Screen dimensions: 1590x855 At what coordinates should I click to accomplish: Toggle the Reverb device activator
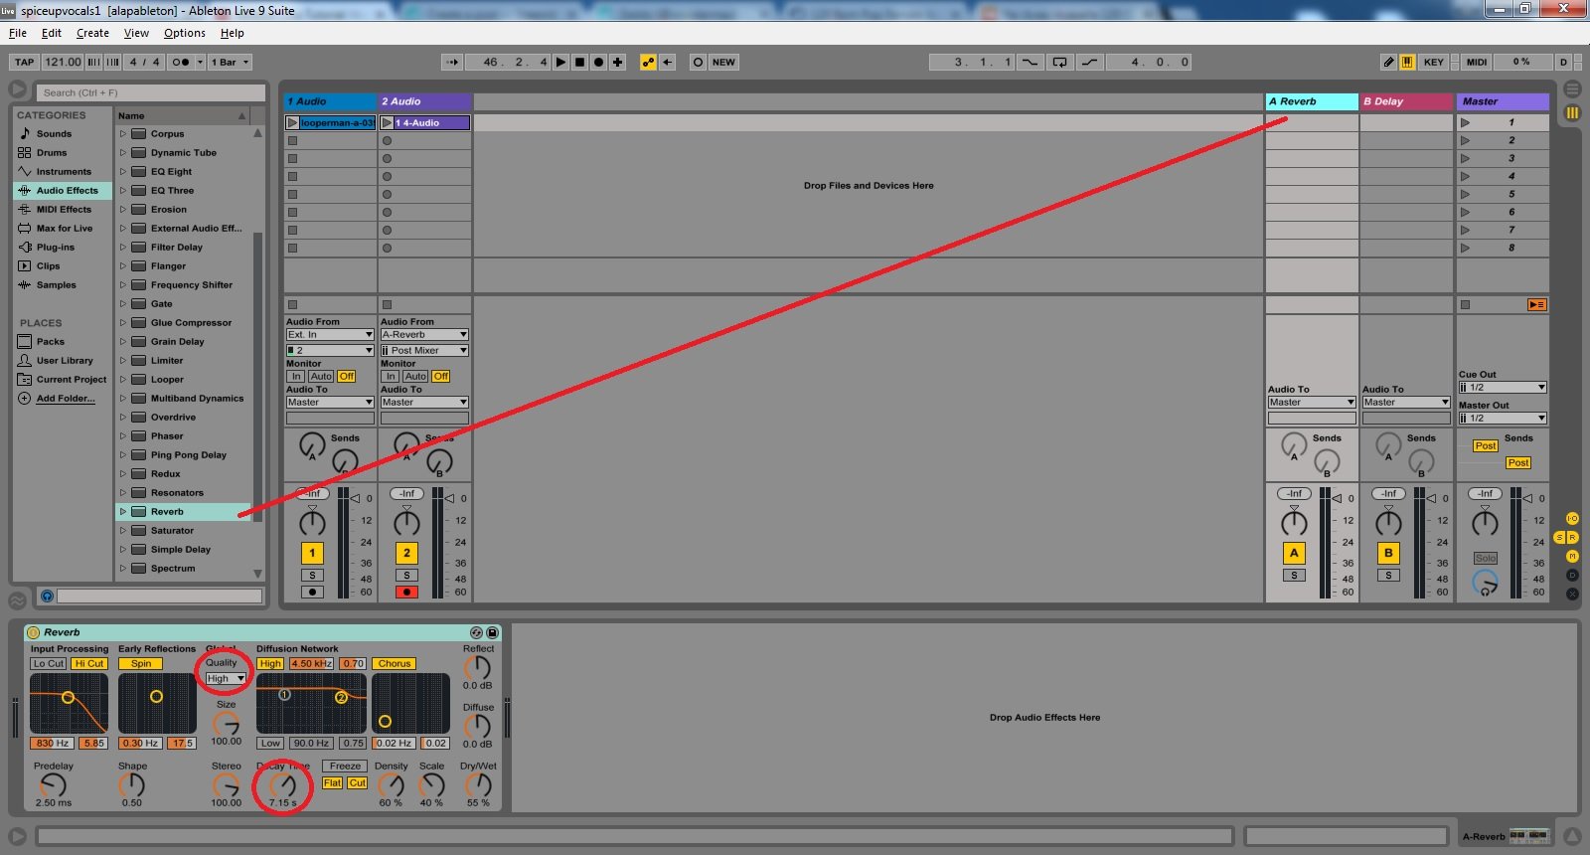[34, 632]
